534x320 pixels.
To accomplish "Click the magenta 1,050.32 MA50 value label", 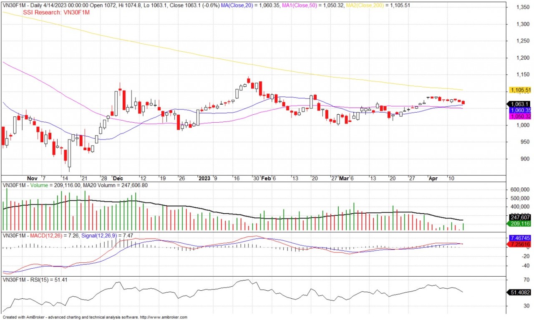I will coord(520,116).
